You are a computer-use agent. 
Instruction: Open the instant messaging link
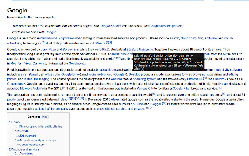click(x=37, y=79)
